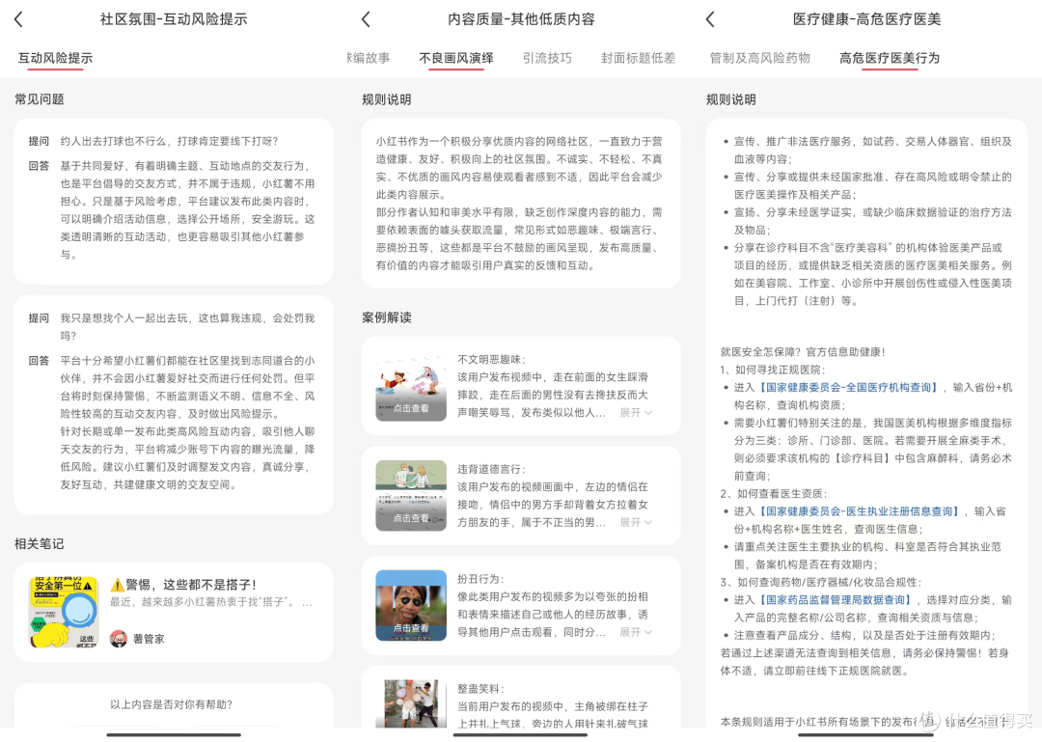Tap the 以上内容是否对你有帮助 prompt
Viewport: 1042px width, 742px height.
171,704
